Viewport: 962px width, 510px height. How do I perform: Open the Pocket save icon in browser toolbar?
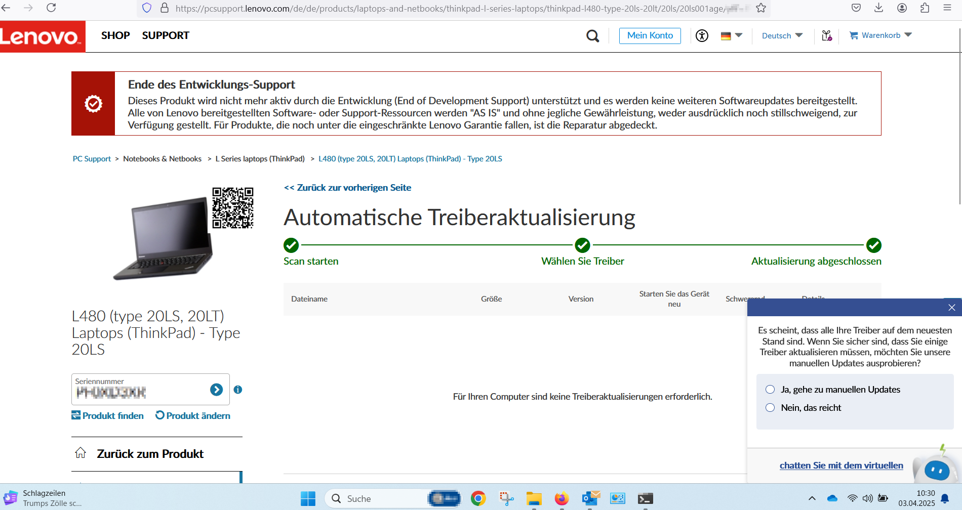click(856, 8)
